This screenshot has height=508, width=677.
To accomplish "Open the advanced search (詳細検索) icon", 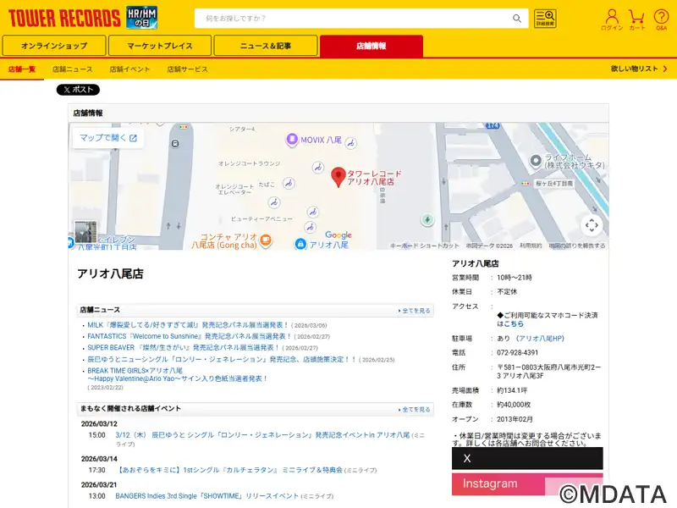I will pyautogui.click(x=545, y=19).
